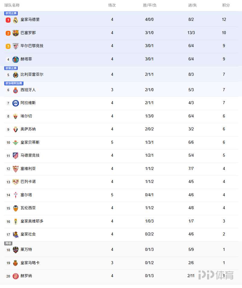The width and height of the screenshot is (242, 288).
Task: Click the Barcelona club crest
Action: click(x=16, y=33)
